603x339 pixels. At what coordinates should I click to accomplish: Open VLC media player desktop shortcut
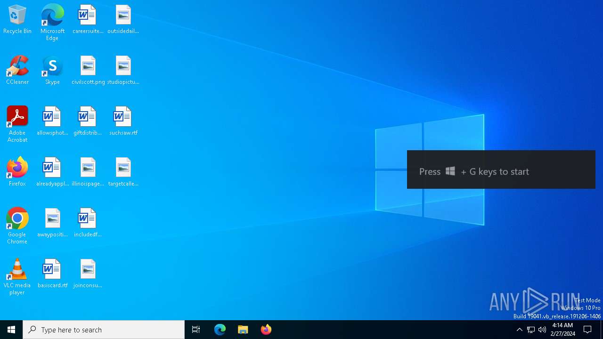(17, 277)
